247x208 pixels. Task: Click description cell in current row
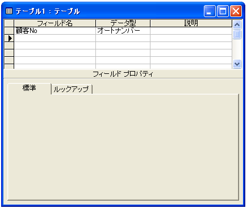(x=191, y=38)
